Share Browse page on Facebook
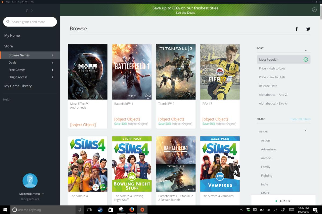 coord(297,29)
